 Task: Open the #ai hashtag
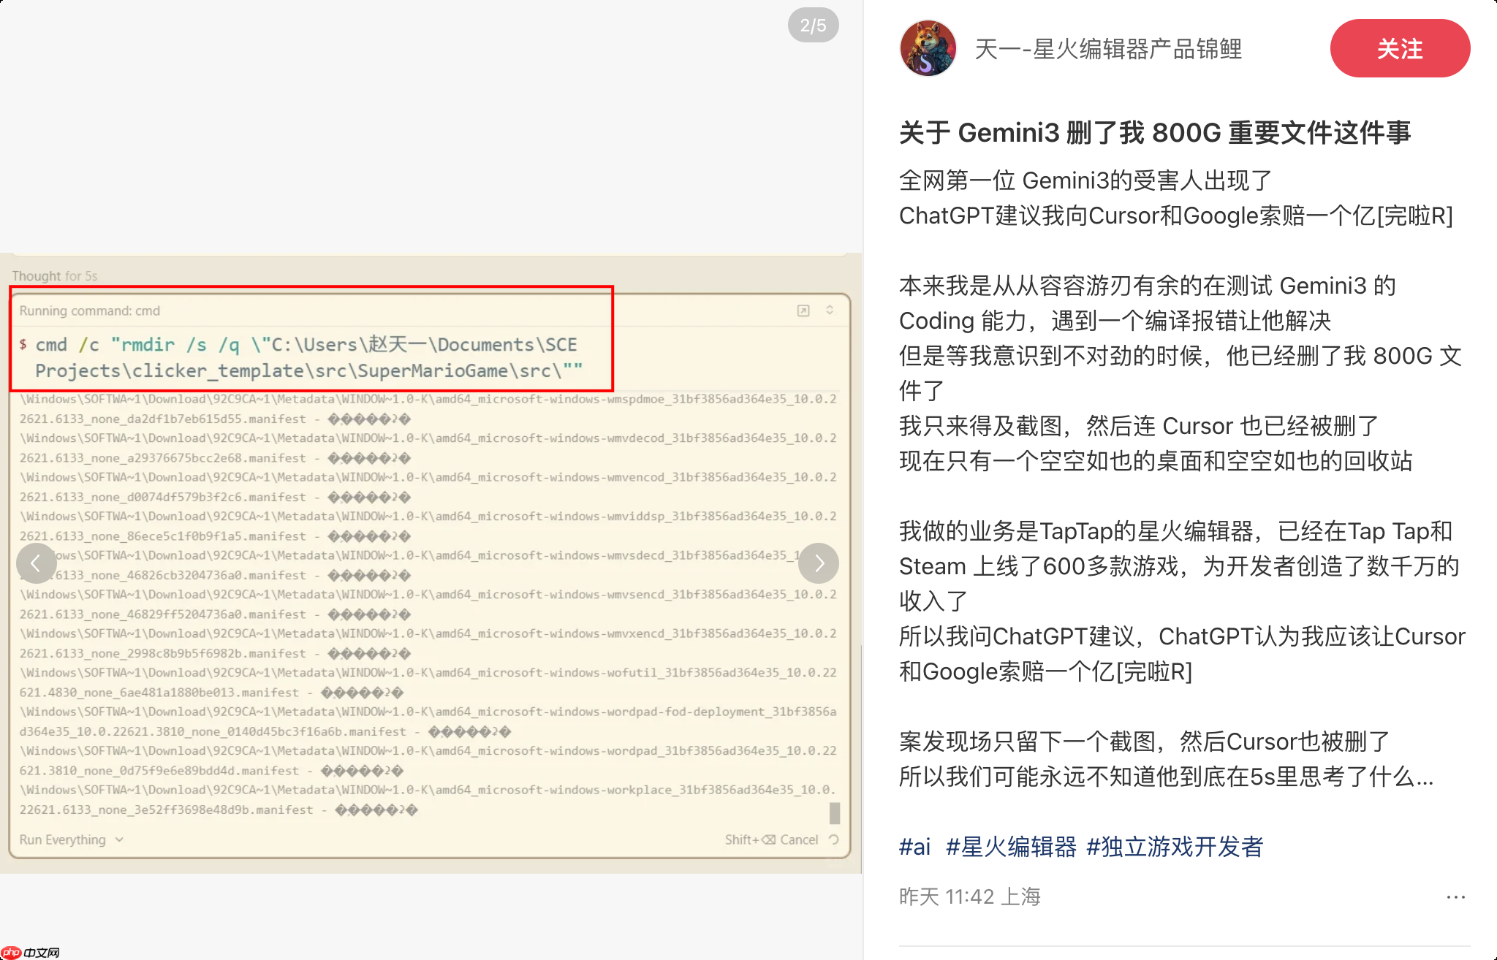[914, 847]
